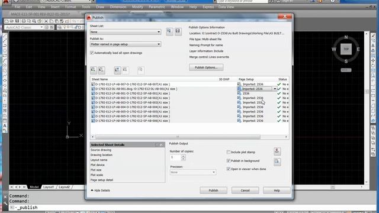The height and width of the screenshot is (213, 379).
Task: Open Page Setup dropdown for DL-AB-001 row
Action: 275,89
